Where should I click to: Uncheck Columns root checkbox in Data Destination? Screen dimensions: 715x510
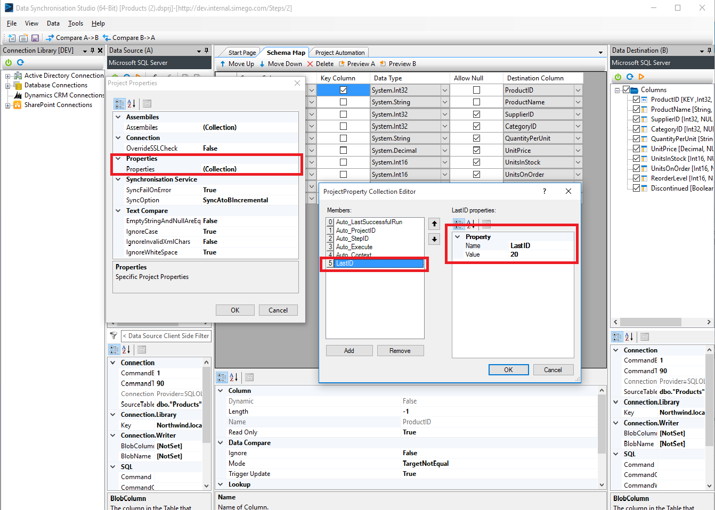point(626,90)
